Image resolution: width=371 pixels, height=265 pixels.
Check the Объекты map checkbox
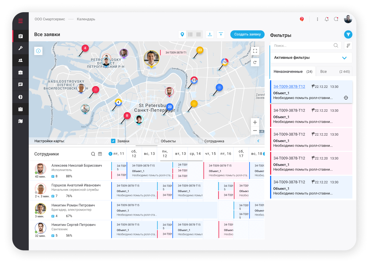tap(157, 141)
